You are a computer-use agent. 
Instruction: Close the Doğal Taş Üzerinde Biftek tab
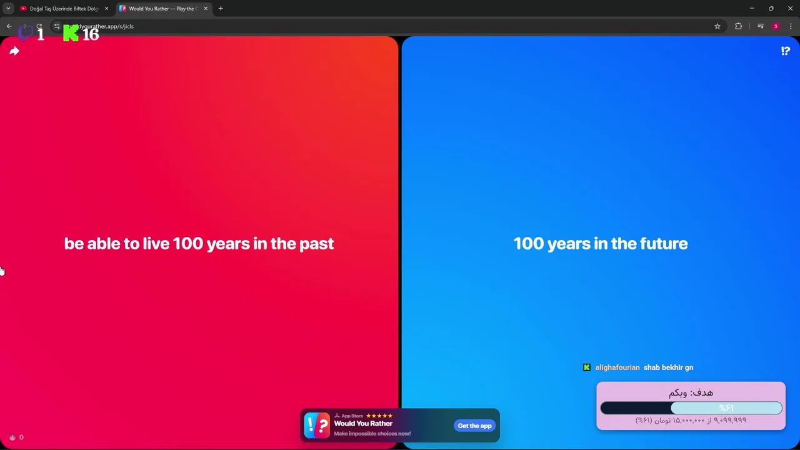pyautogui.click(x=106, y=9)
